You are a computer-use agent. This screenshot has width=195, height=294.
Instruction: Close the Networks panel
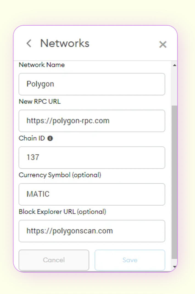[163, 44]
